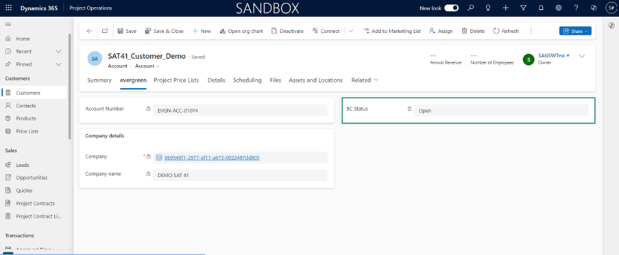Click the Connect command
This screenshot has width=619, height=255.
point(326,31)
